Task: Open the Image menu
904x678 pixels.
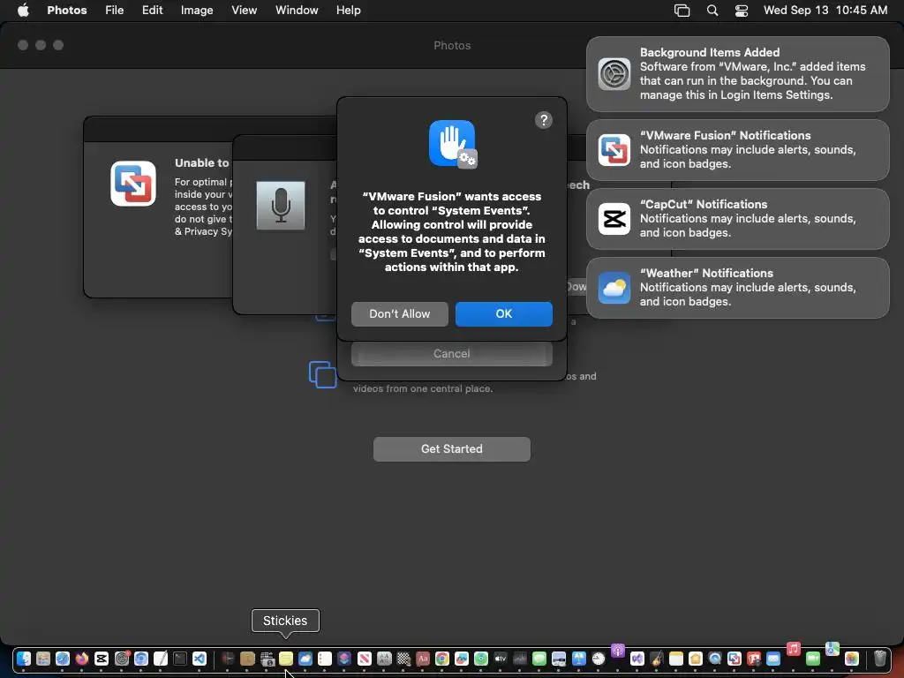Action: (x=197, y=11)
